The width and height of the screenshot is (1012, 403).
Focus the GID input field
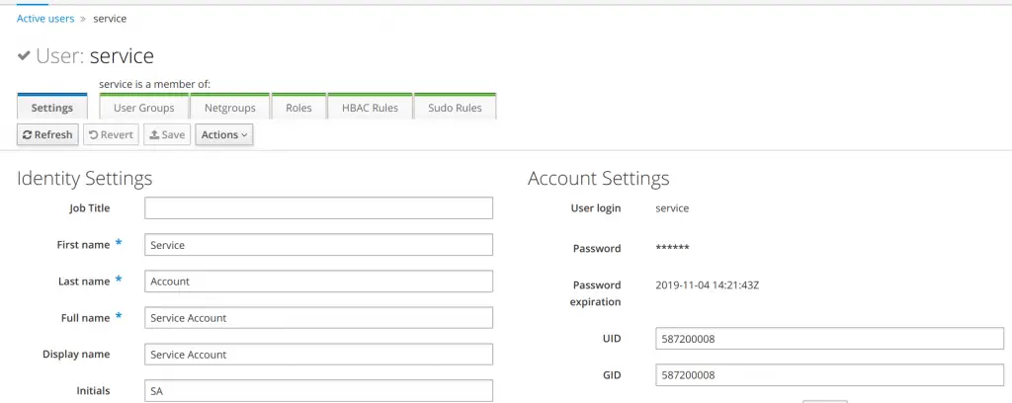[829, 375]
